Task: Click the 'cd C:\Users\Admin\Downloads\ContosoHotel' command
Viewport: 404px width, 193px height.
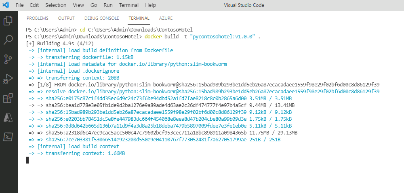Action: point(136,29)
